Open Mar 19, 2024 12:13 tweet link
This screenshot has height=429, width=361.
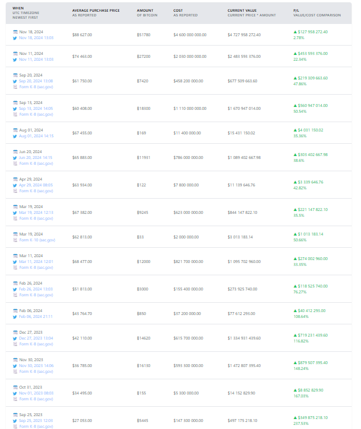(36, 213)
